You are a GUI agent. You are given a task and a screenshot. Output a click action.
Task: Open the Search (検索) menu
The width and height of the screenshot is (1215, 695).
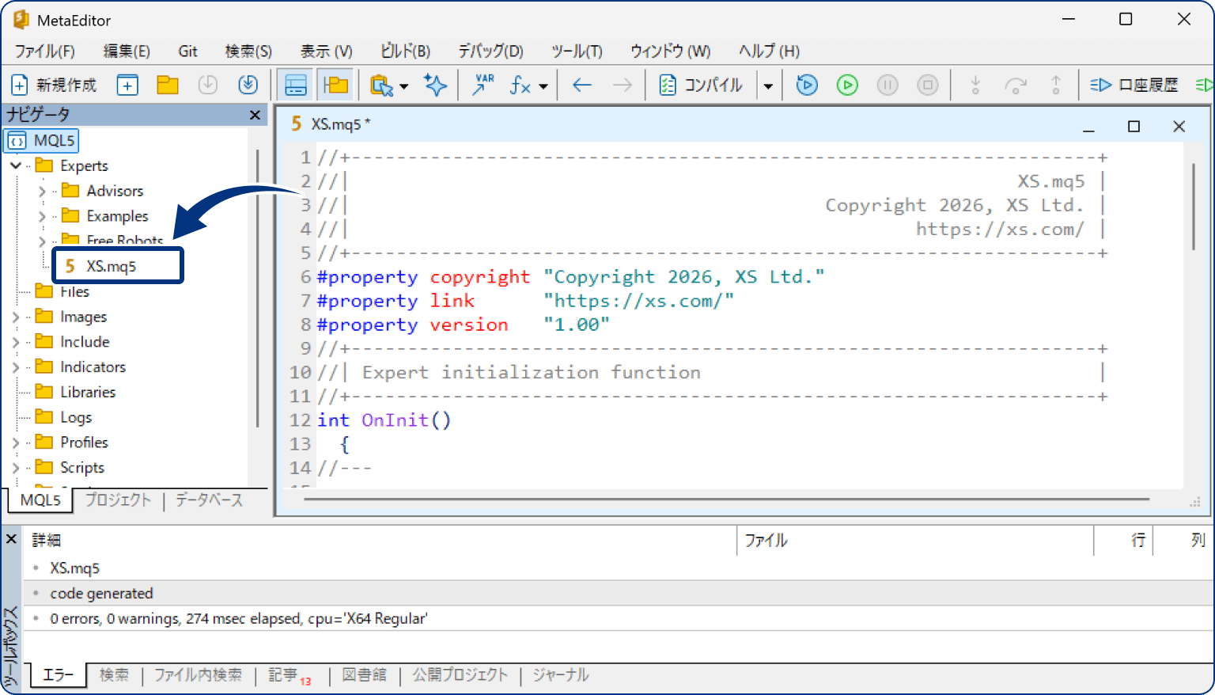click(248, 51)
